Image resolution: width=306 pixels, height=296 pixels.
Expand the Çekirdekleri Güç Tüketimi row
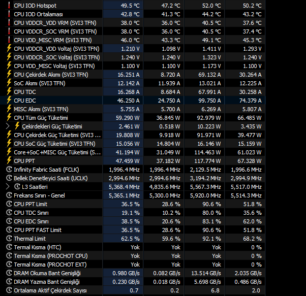point(8,126)
